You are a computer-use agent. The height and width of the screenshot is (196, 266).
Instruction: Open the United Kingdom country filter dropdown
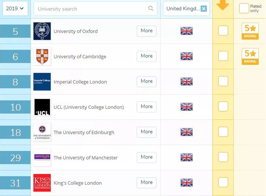[183, 8]
